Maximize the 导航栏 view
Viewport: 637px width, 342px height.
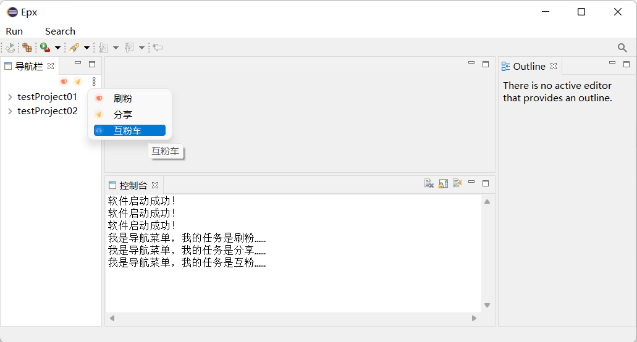92,64
